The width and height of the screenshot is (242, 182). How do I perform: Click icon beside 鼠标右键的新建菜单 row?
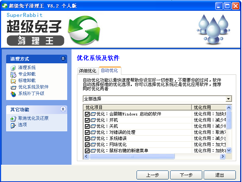[93, 151]
